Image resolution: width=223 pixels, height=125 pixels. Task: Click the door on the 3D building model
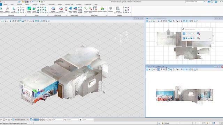pos(61,91)
